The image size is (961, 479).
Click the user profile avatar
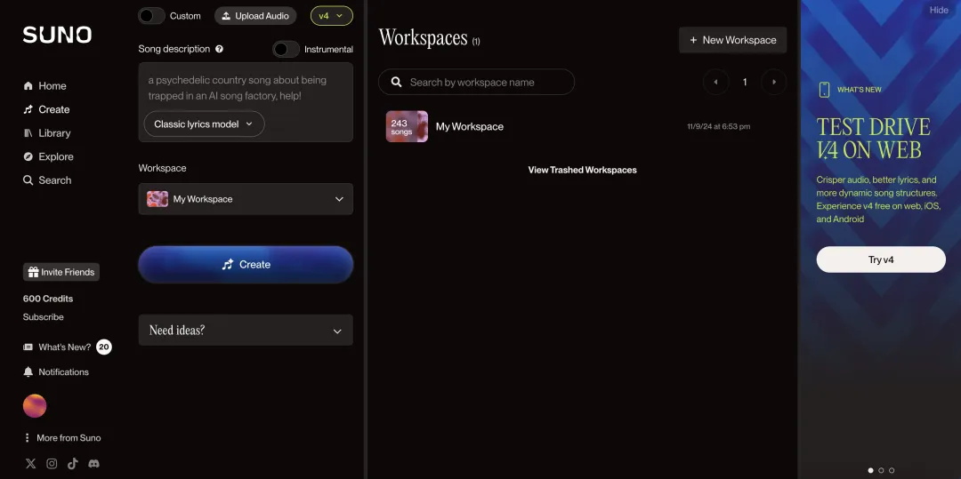(x=35, y=406)
